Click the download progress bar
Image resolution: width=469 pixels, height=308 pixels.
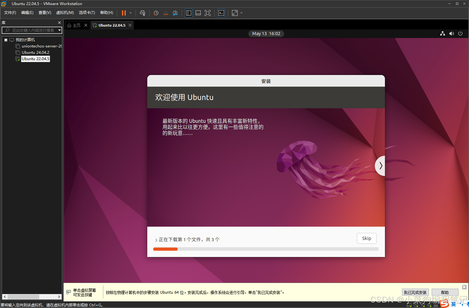[x=266, y=249]
